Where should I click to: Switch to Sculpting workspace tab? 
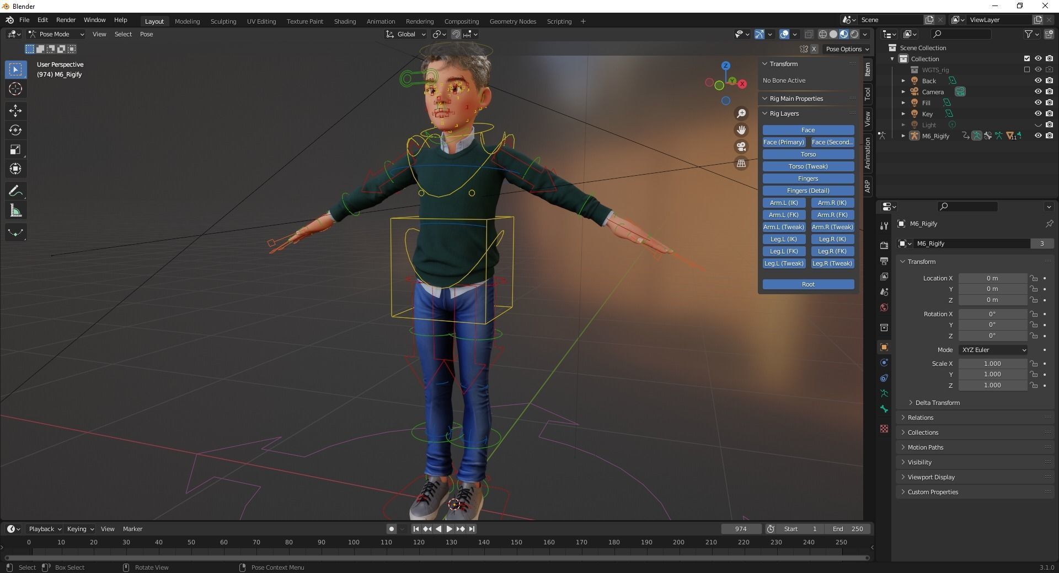coord(223,21)
